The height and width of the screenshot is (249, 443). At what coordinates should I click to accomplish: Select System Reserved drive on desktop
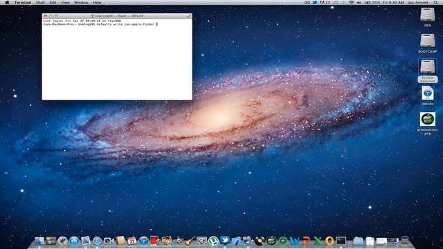pos(428,67)
